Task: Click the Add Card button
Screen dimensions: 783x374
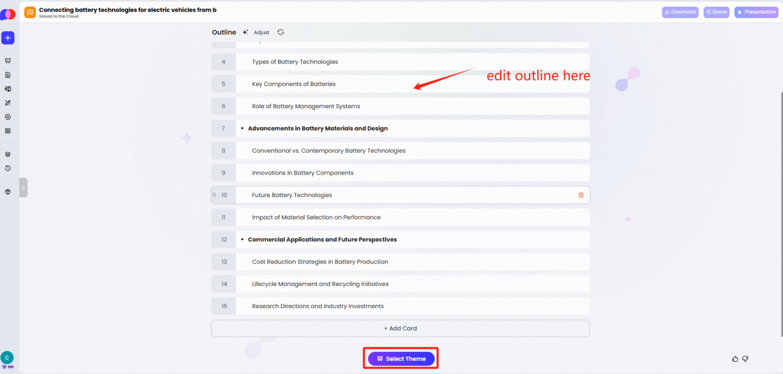Action: coord(400,328)
